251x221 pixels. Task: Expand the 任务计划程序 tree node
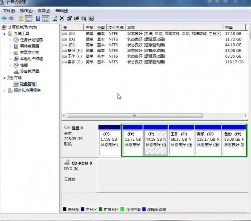coord(11,40)
